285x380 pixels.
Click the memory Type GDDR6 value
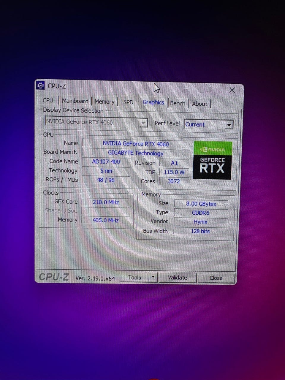[x=201, y=213]
